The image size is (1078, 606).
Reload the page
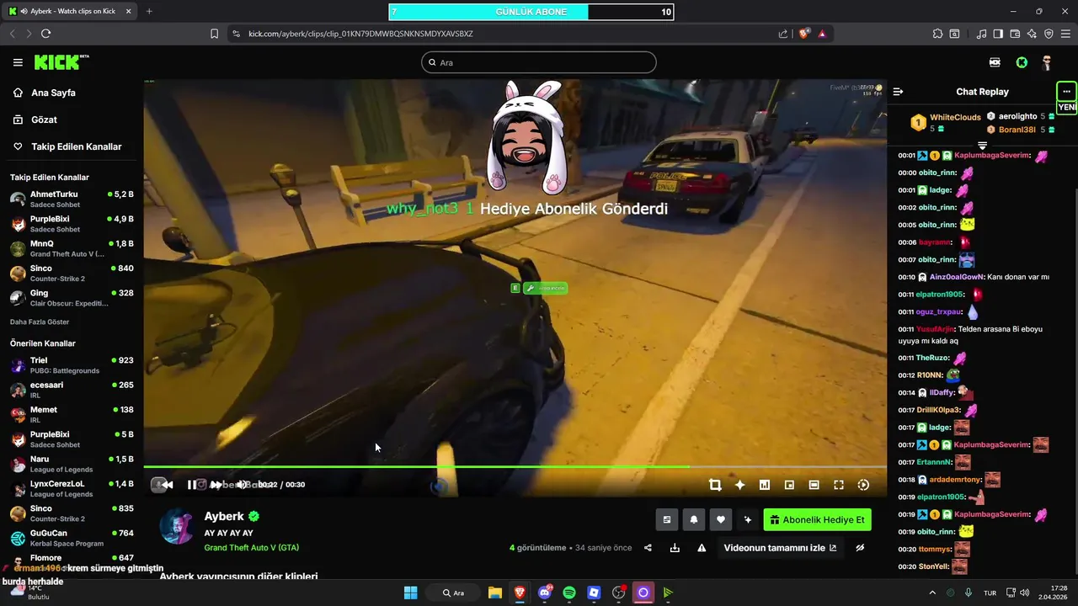[45, 34]
